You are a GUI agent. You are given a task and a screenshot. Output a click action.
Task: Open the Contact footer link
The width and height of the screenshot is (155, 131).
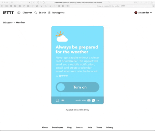click(79, 127)
